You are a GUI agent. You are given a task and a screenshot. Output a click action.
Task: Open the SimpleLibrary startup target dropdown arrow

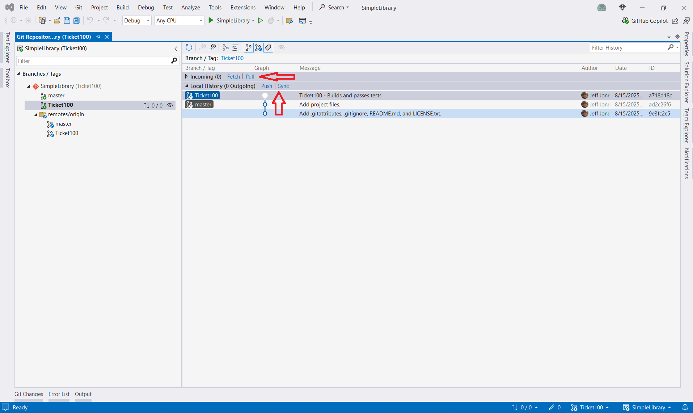click(x=253, y=21)
